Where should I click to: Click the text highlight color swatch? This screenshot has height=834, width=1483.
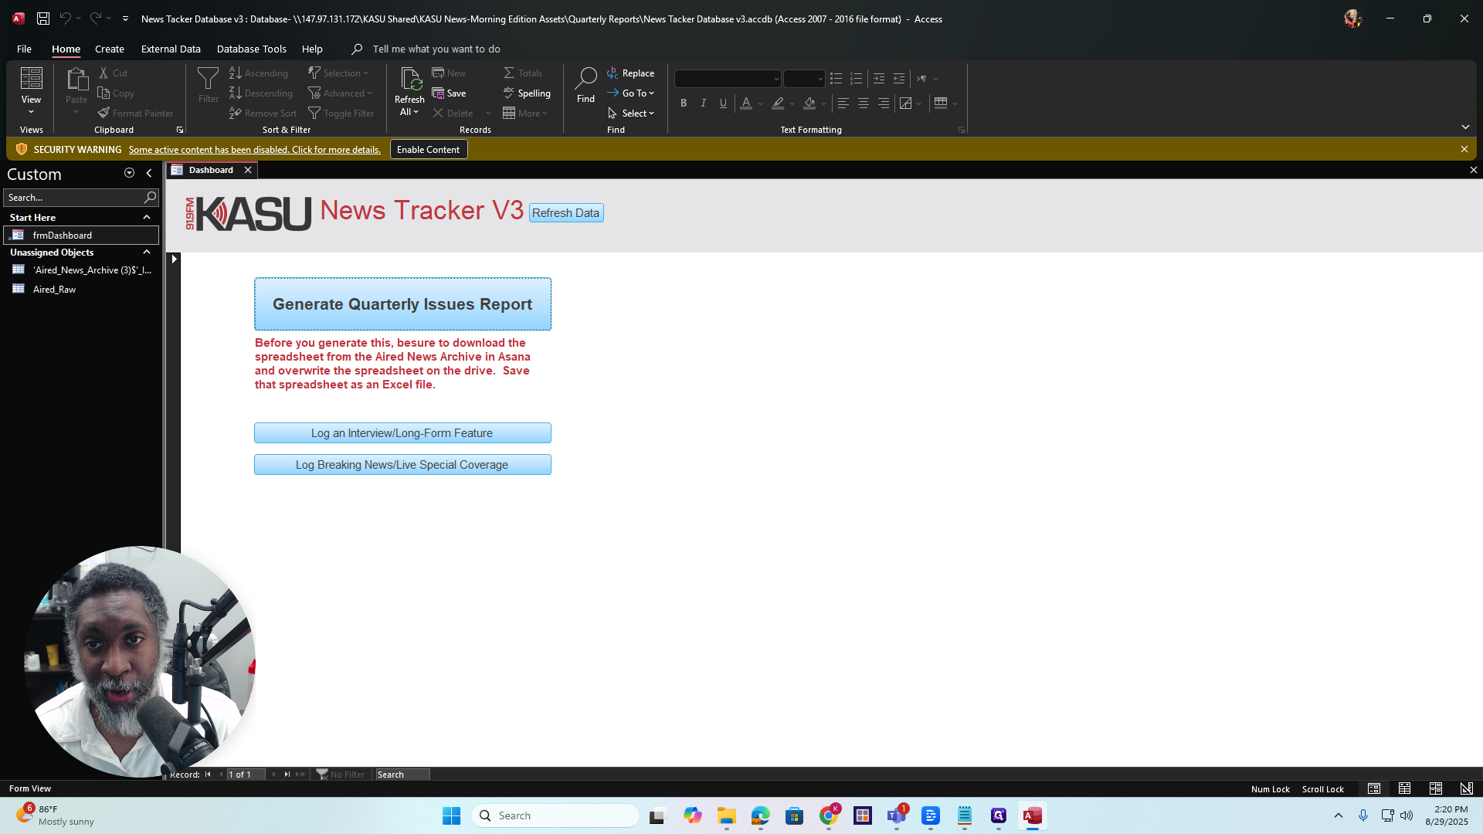(778, 103)
